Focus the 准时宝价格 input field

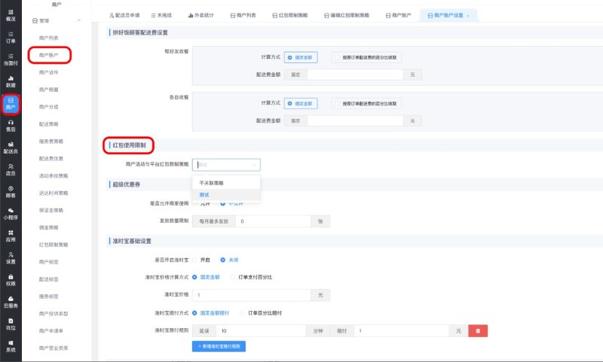(x=252, y=295)
